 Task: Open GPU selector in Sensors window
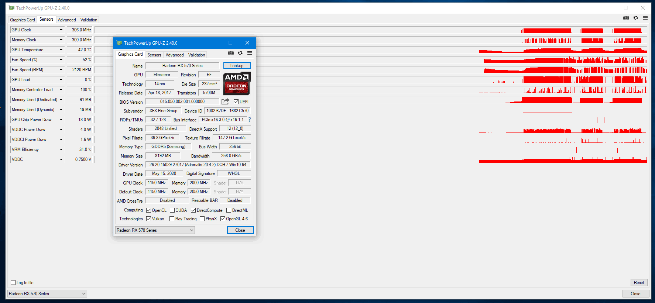47,294
